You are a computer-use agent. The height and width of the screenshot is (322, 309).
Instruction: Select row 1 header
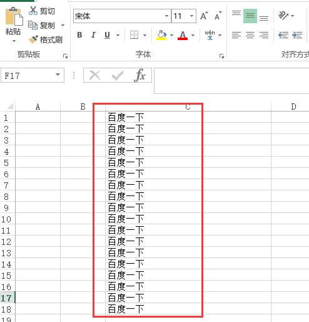8,117
